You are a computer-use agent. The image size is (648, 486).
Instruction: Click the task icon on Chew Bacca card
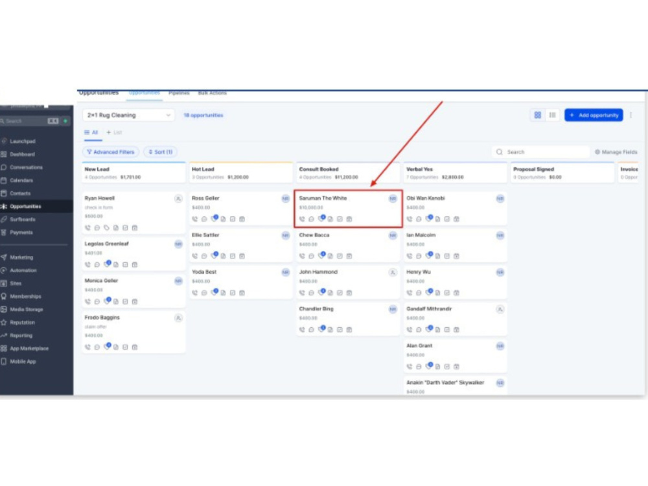coord(340,256)
